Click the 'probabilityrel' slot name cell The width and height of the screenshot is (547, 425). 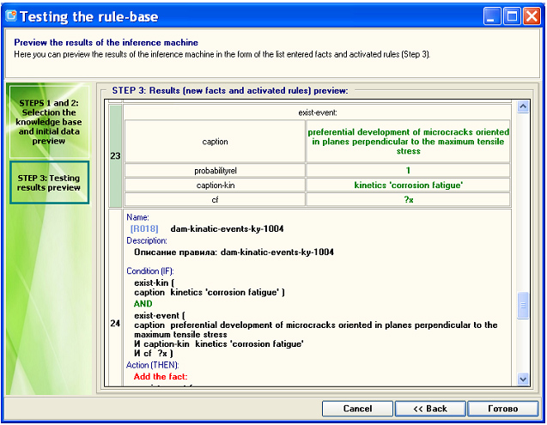[215, 171]
